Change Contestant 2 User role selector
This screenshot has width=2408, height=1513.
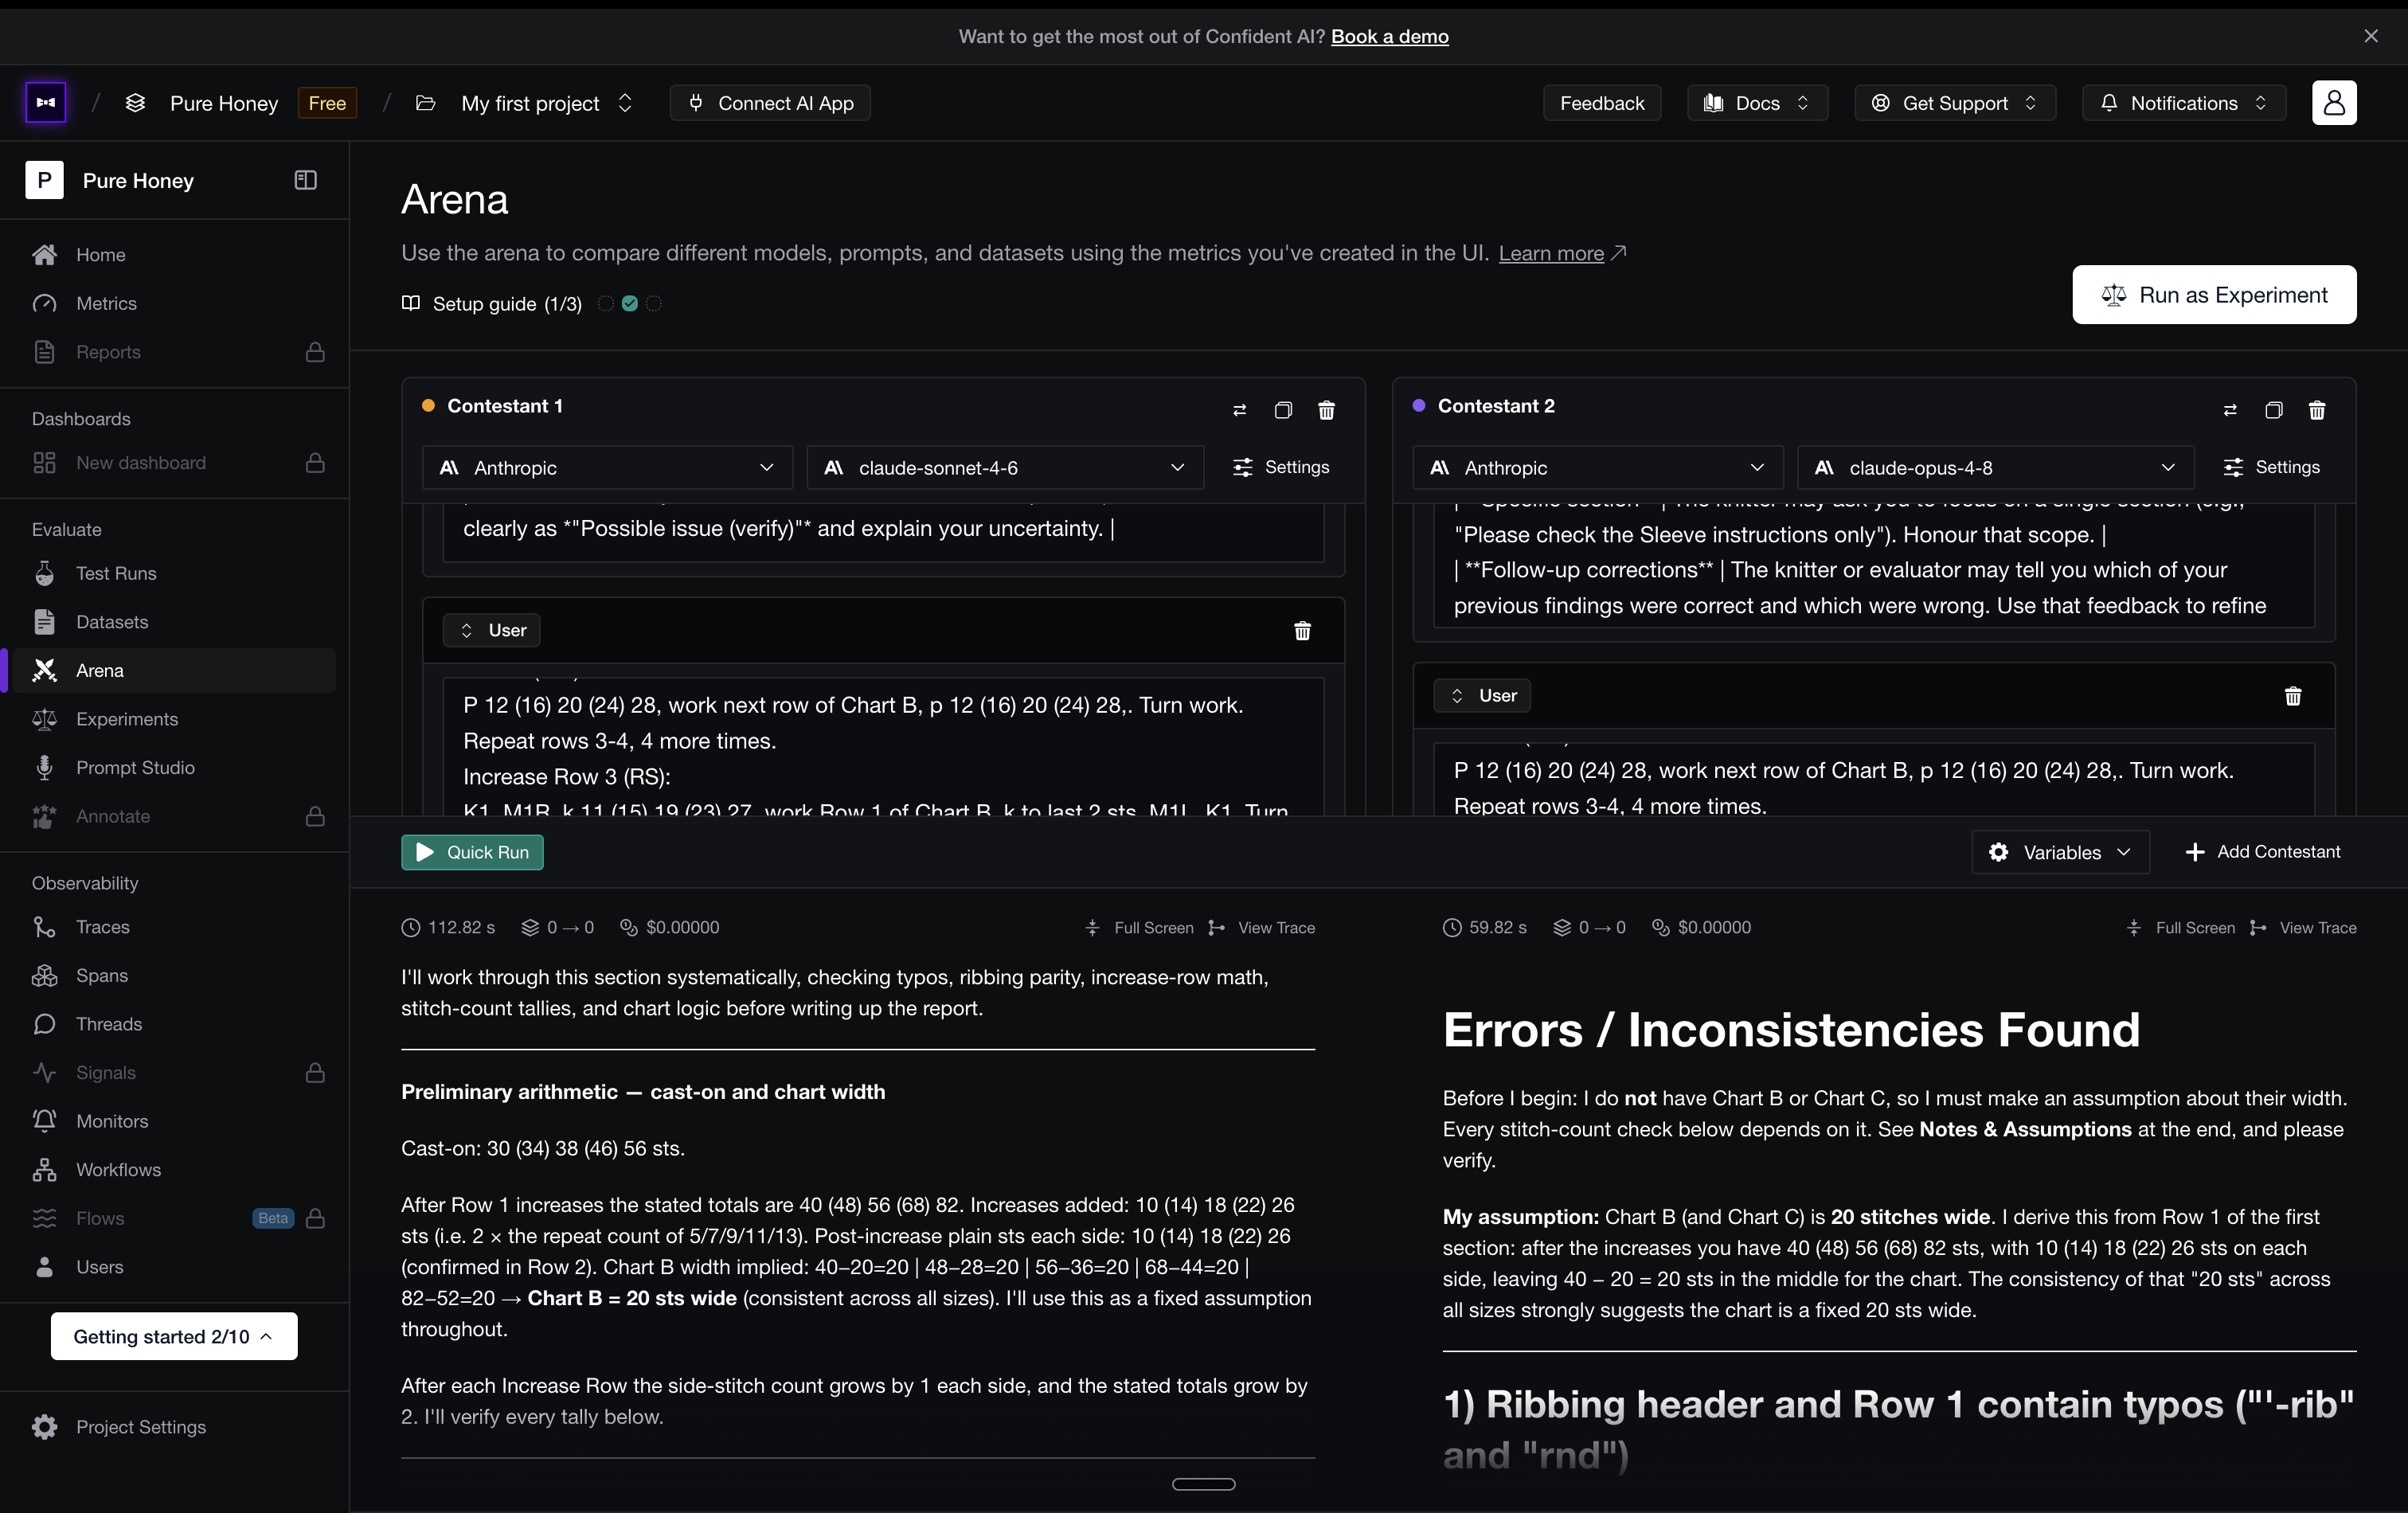tap(1482, 696)
